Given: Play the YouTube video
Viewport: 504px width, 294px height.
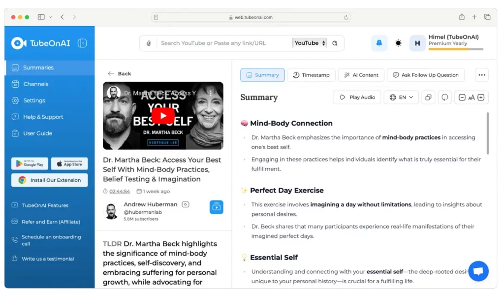Looking at the screenshot, I should [x=163, y=115].
